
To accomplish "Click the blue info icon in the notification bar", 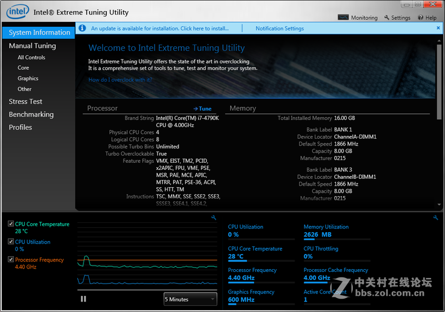I will point(82,28).
